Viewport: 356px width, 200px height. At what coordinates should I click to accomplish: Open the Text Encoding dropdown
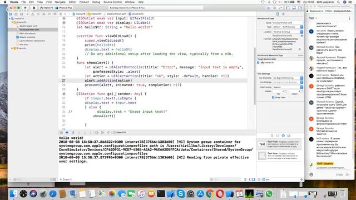tap(288, 78)
